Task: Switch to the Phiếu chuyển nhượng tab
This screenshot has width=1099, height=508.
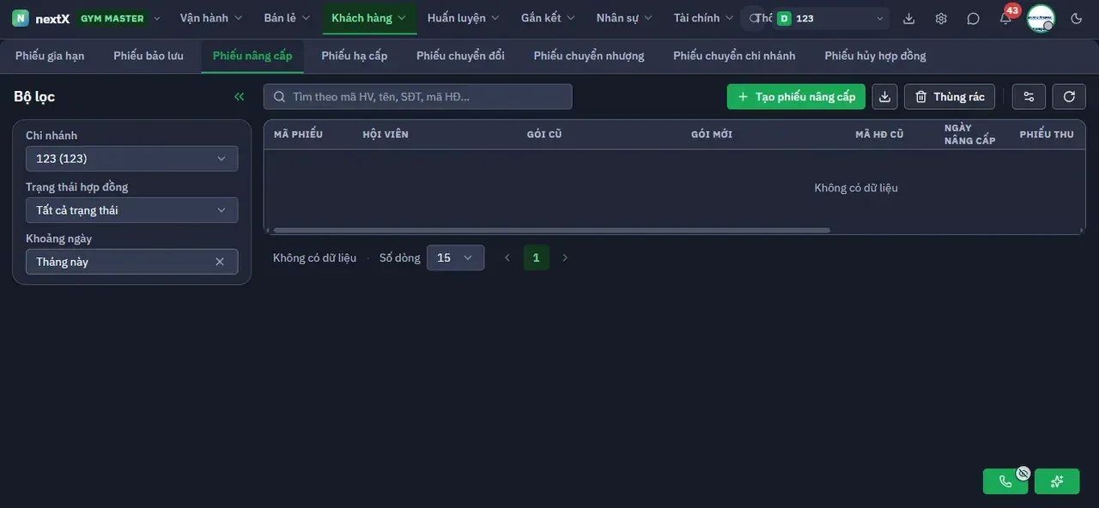Action: [x=589, y=56]
